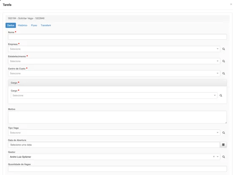Open the Fluxo tab
Viewport: 233px width, 175px height.
pos(34,25)
